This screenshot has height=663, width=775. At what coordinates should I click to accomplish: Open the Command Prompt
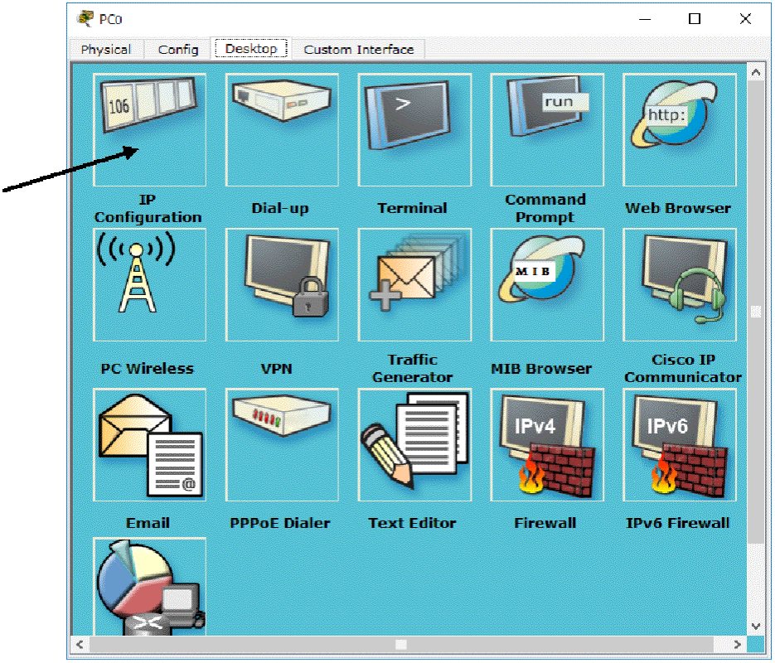point(547,129)
